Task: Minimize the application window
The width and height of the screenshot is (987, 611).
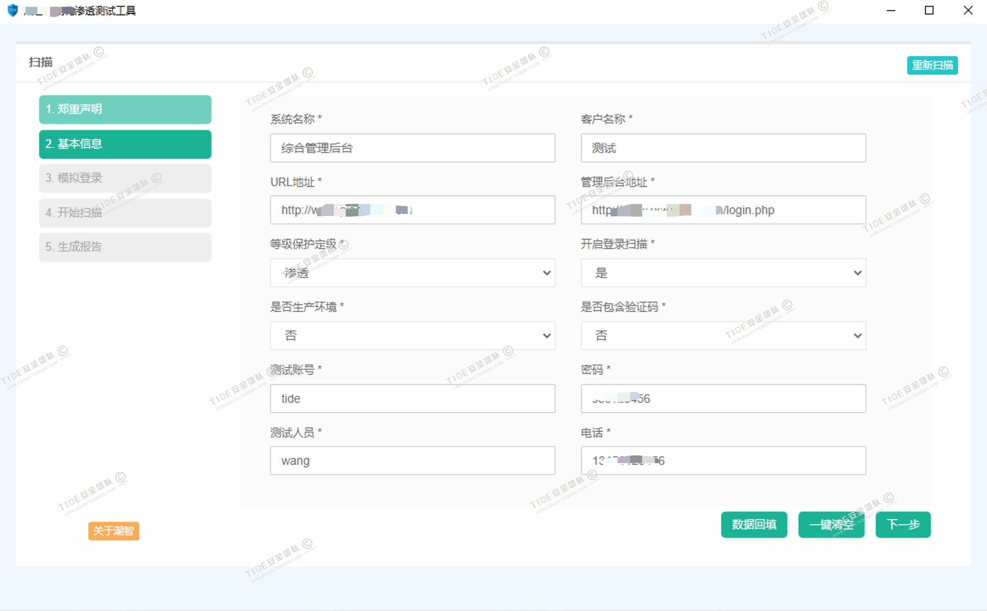Action: [891, 10]
